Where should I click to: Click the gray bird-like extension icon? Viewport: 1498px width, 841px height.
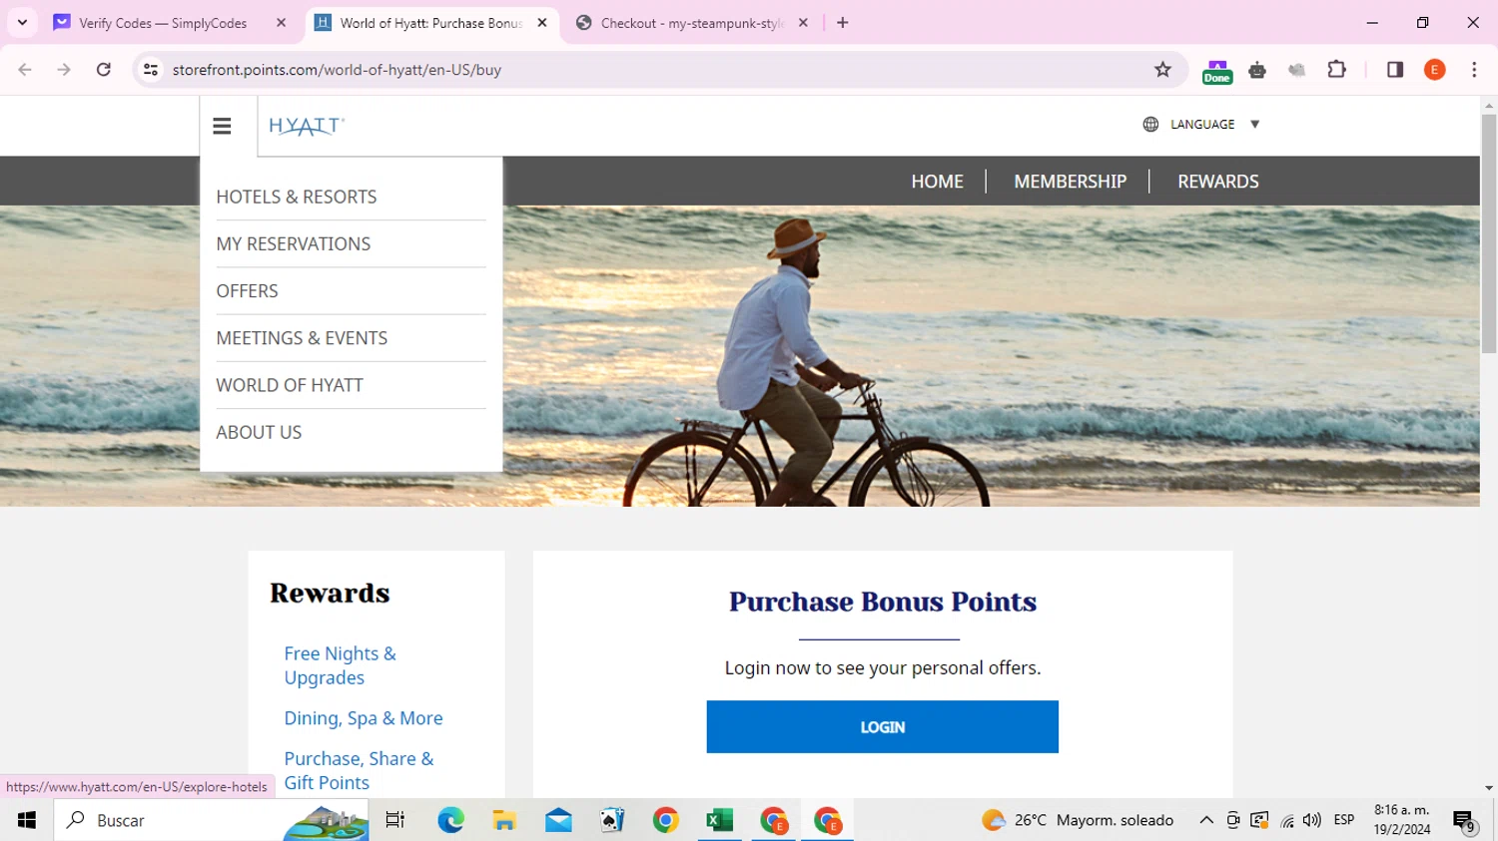tap(1297, 70)
